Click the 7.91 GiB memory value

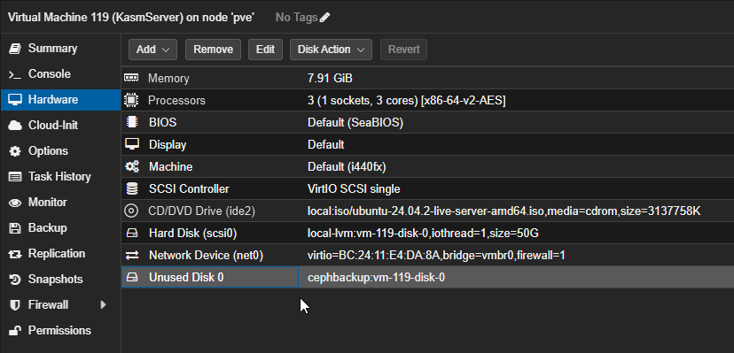tap(330, 79)
